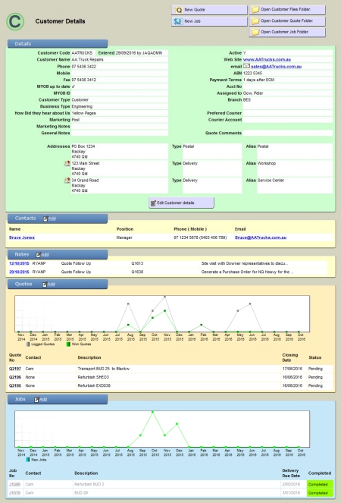Open job J1506
The image size is (341, 503).
[x=14, y=484]
